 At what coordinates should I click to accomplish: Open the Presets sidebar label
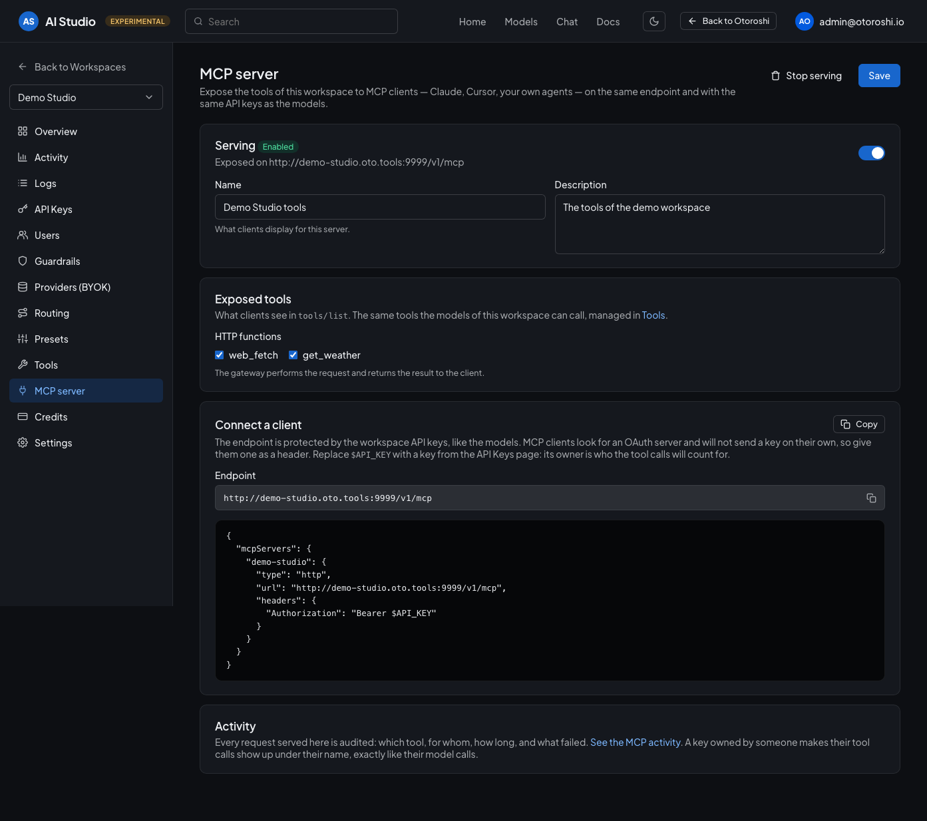pyautogui.click(x=51, y=339)
